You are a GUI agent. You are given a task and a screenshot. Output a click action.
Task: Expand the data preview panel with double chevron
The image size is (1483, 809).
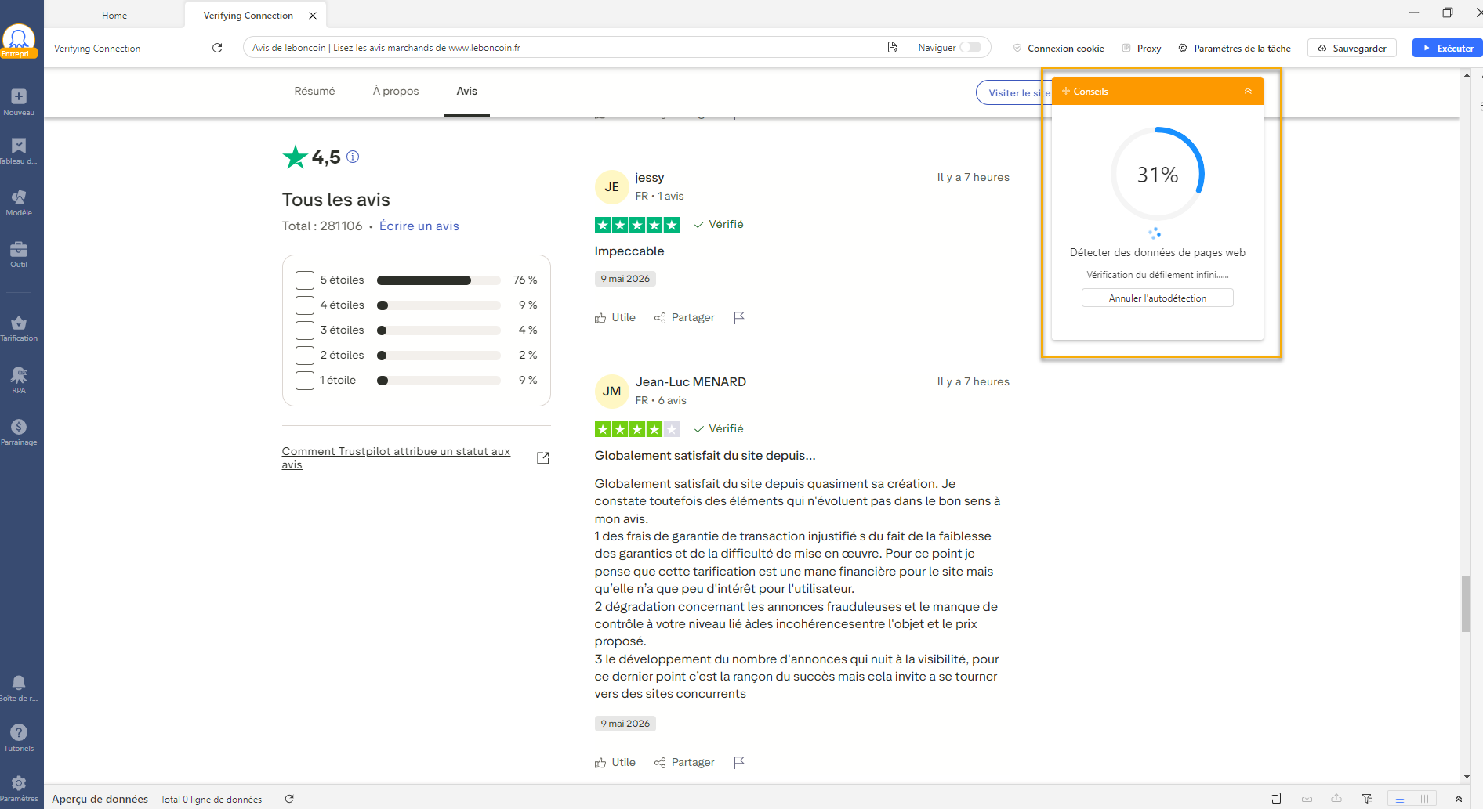coord(1458,799)
